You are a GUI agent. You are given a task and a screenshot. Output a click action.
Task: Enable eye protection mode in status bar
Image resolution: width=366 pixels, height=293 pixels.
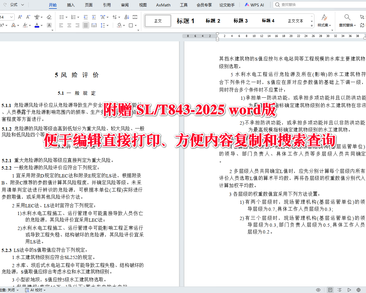[318, 289]
